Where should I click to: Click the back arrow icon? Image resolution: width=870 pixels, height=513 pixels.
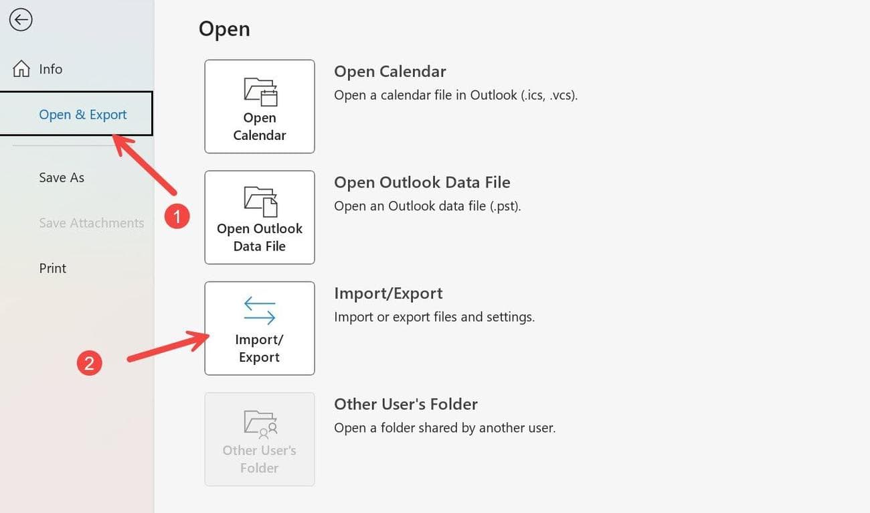(21, 20)
